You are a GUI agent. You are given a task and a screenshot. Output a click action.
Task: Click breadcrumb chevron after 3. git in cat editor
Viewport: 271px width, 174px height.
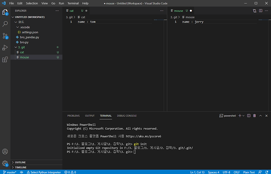[74, 17]
